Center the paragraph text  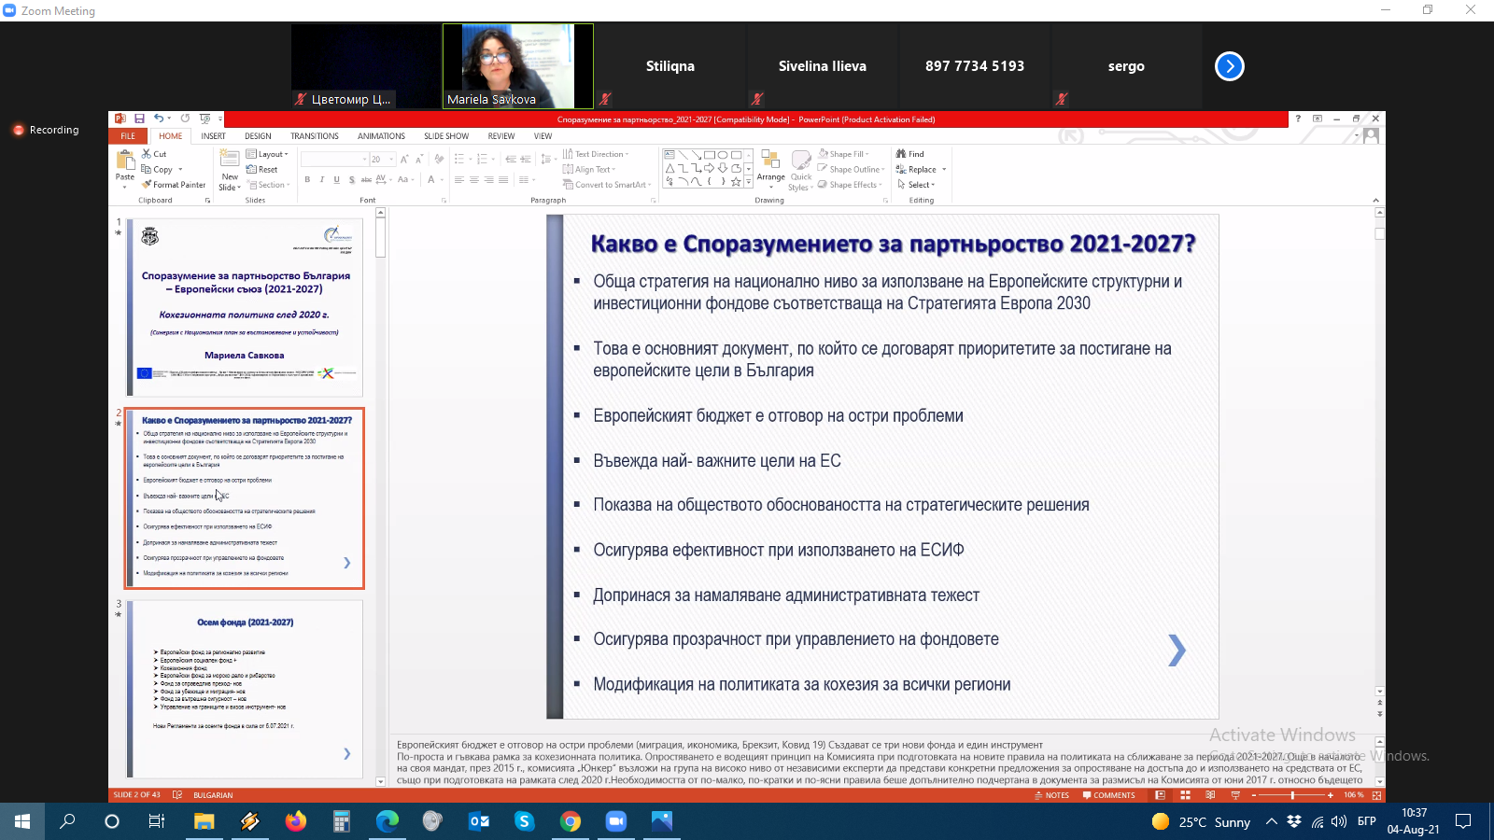click(x=474, y=180)
